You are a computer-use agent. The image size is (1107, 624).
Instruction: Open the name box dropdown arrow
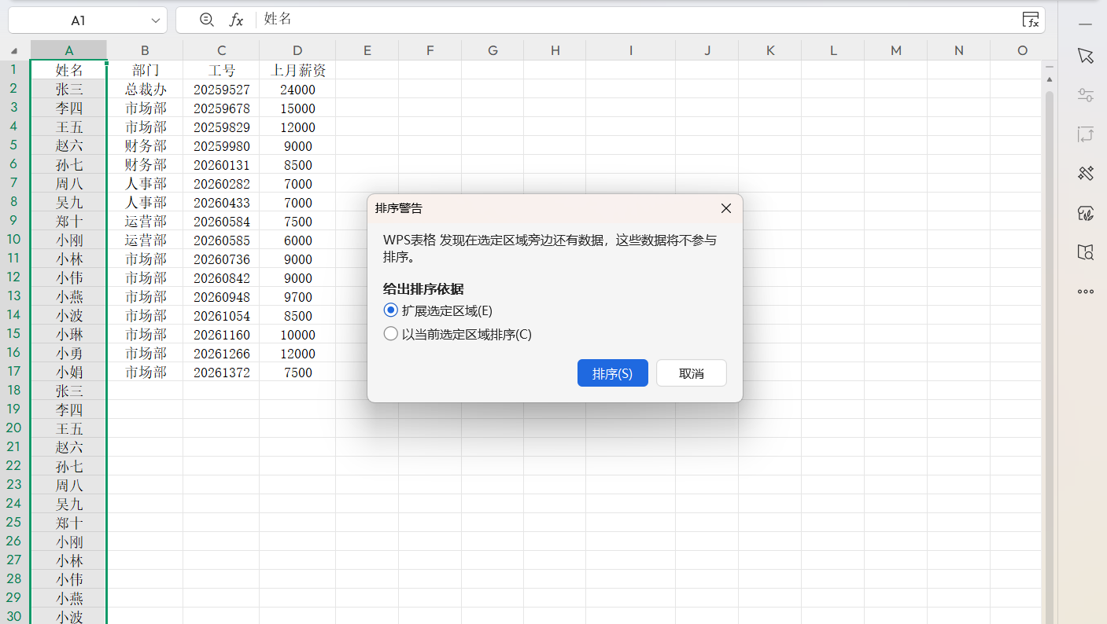[157, 20]
